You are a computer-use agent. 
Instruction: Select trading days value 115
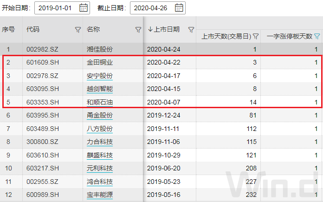(x=252, y=142)
